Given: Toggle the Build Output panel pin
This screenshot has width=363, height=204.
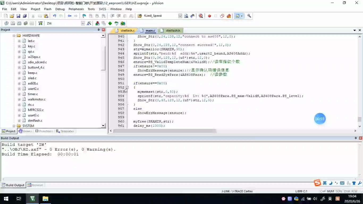Looking at the screenshot, I should (356, 138).
